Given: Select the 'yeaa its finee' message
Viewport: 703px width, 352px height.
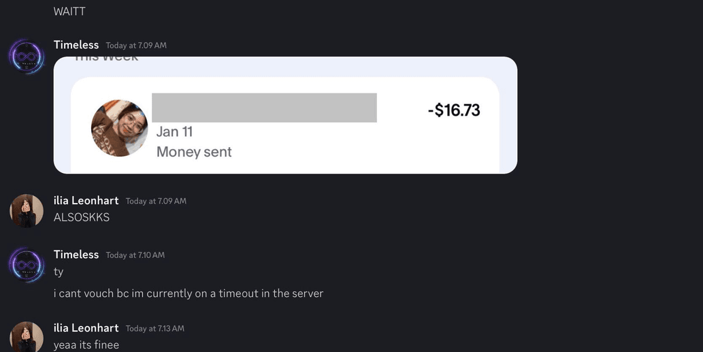Looking at the screenshot, I should pos(86,345).
